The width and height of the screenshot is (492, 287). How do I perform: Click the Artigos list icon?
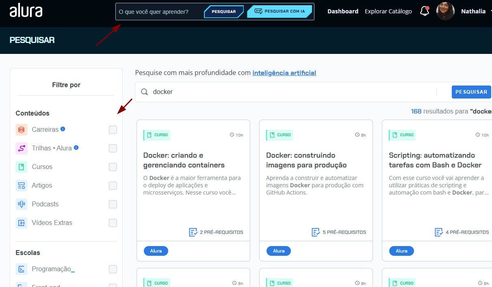[21, 185]
